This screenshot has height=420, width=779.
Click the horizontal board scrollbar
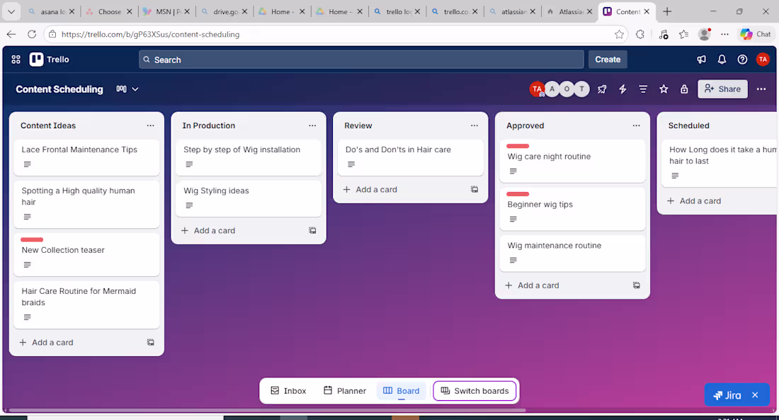point(267,411)
